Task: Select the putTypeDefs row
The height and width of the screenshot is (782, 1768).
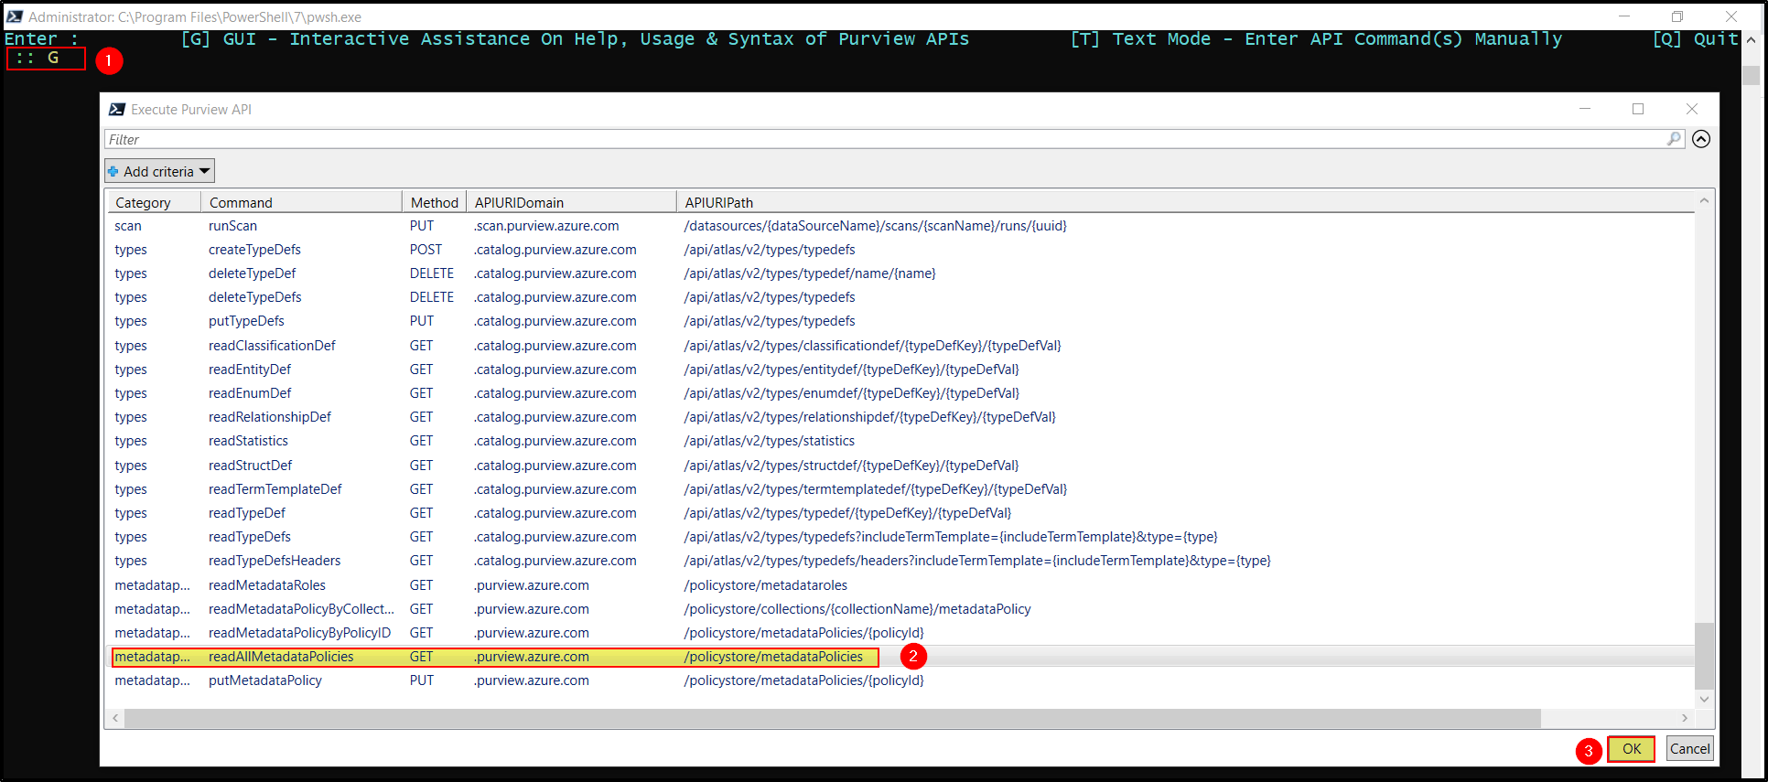Action: coord(901,321)
